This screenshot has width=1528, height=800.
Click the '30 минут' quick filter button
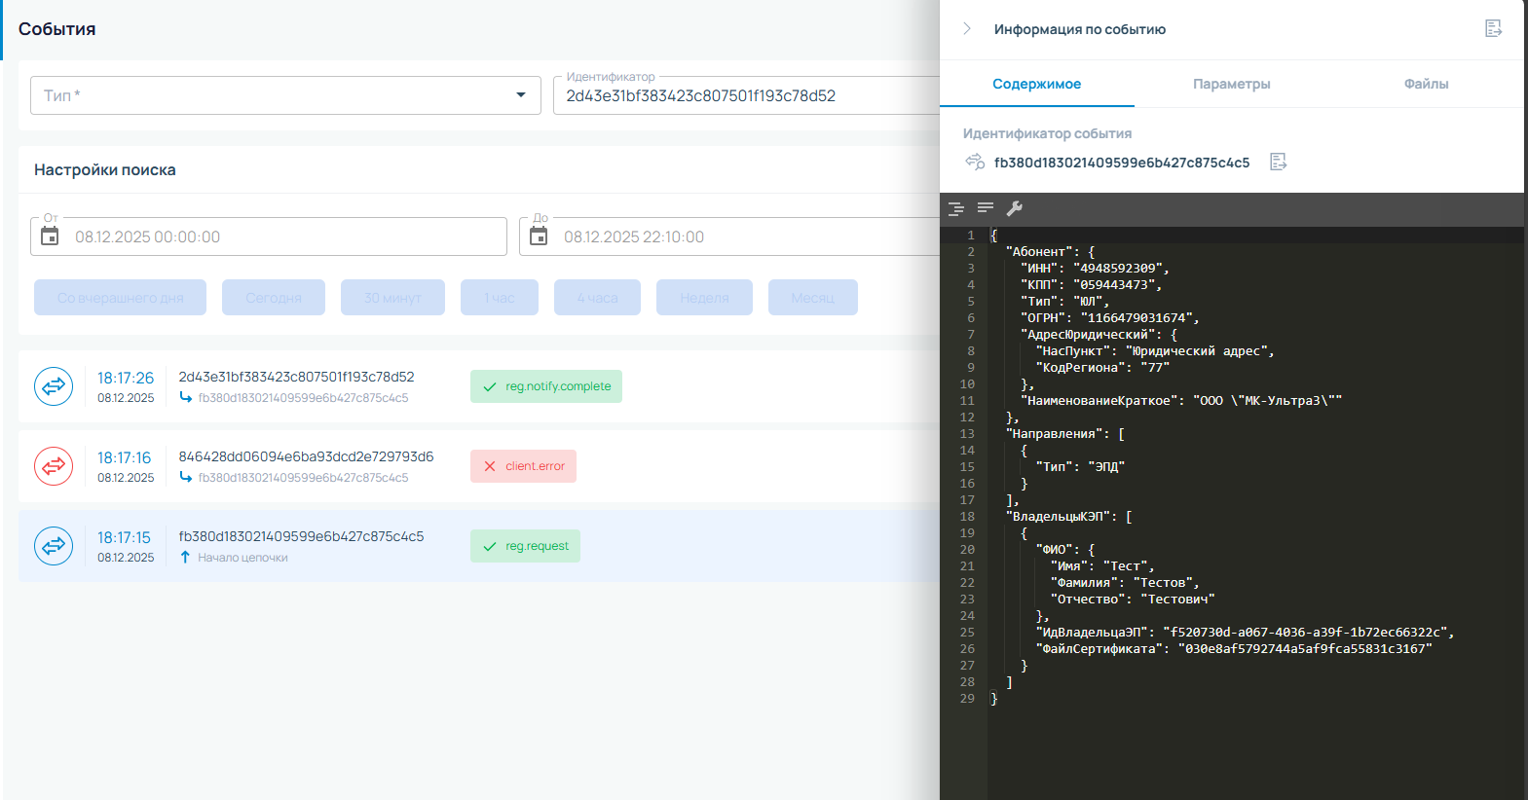[392, 298]
